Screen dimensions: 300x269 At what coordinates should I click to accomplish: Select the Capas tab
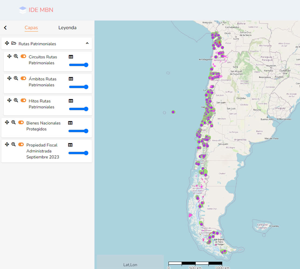tap(31, 28)
